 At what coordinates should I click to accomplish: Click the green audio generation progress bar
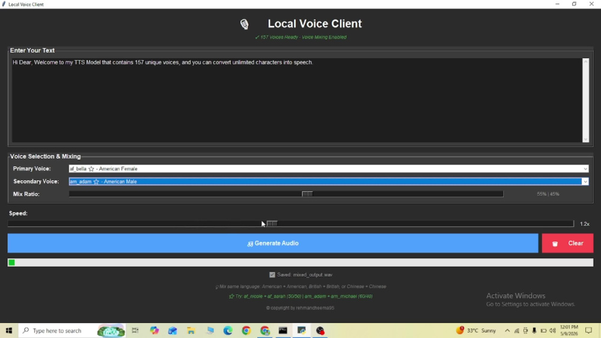pos(300,262)
